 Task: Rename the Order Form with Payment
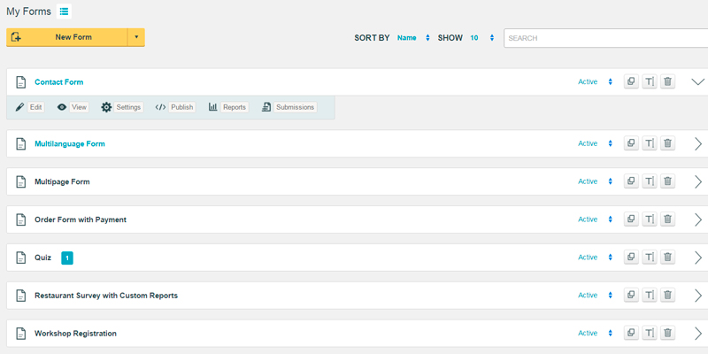[x=650, y=219]
